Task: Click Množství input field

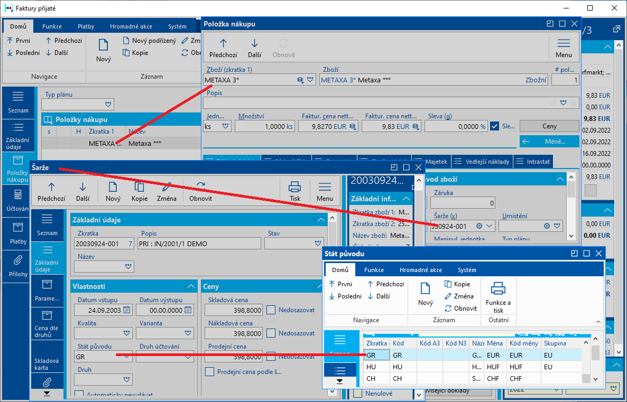Action: tap(265, 126)
